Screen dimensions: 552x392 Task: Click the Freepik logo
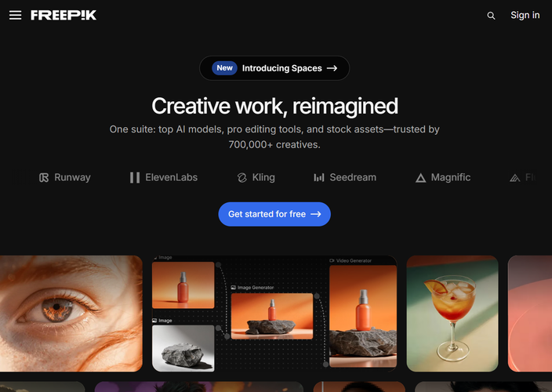click(x=64, y=15)
